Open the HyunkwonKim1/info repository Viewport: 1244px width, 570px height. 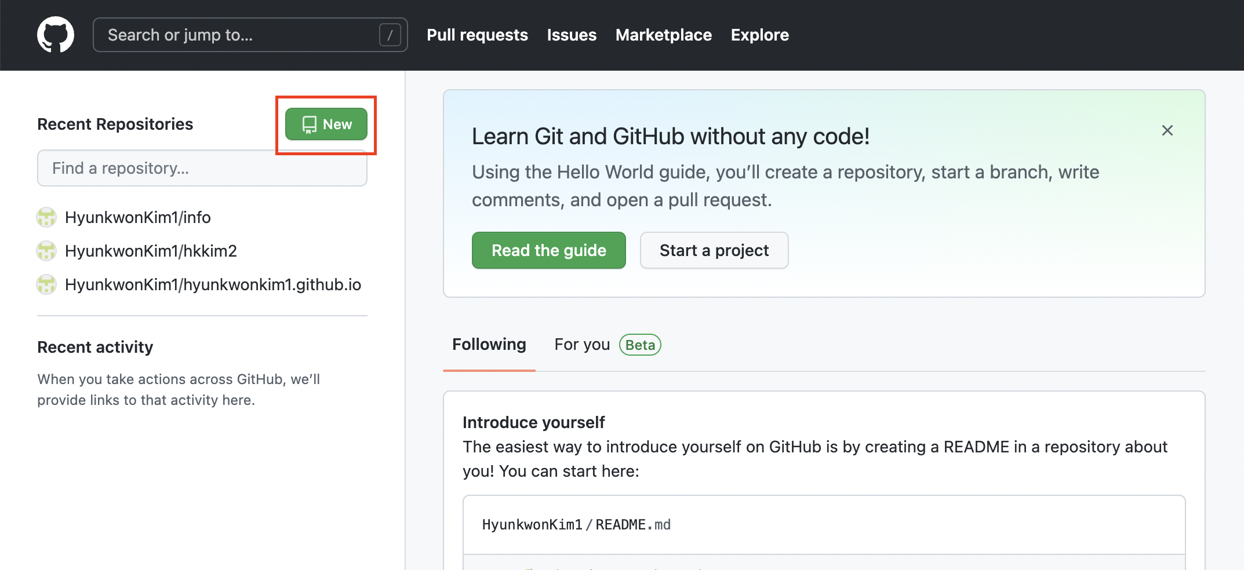[138, 217]
